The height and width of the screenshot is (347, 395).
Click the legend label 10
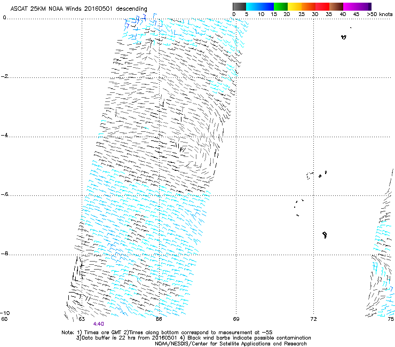coord(261,14)
